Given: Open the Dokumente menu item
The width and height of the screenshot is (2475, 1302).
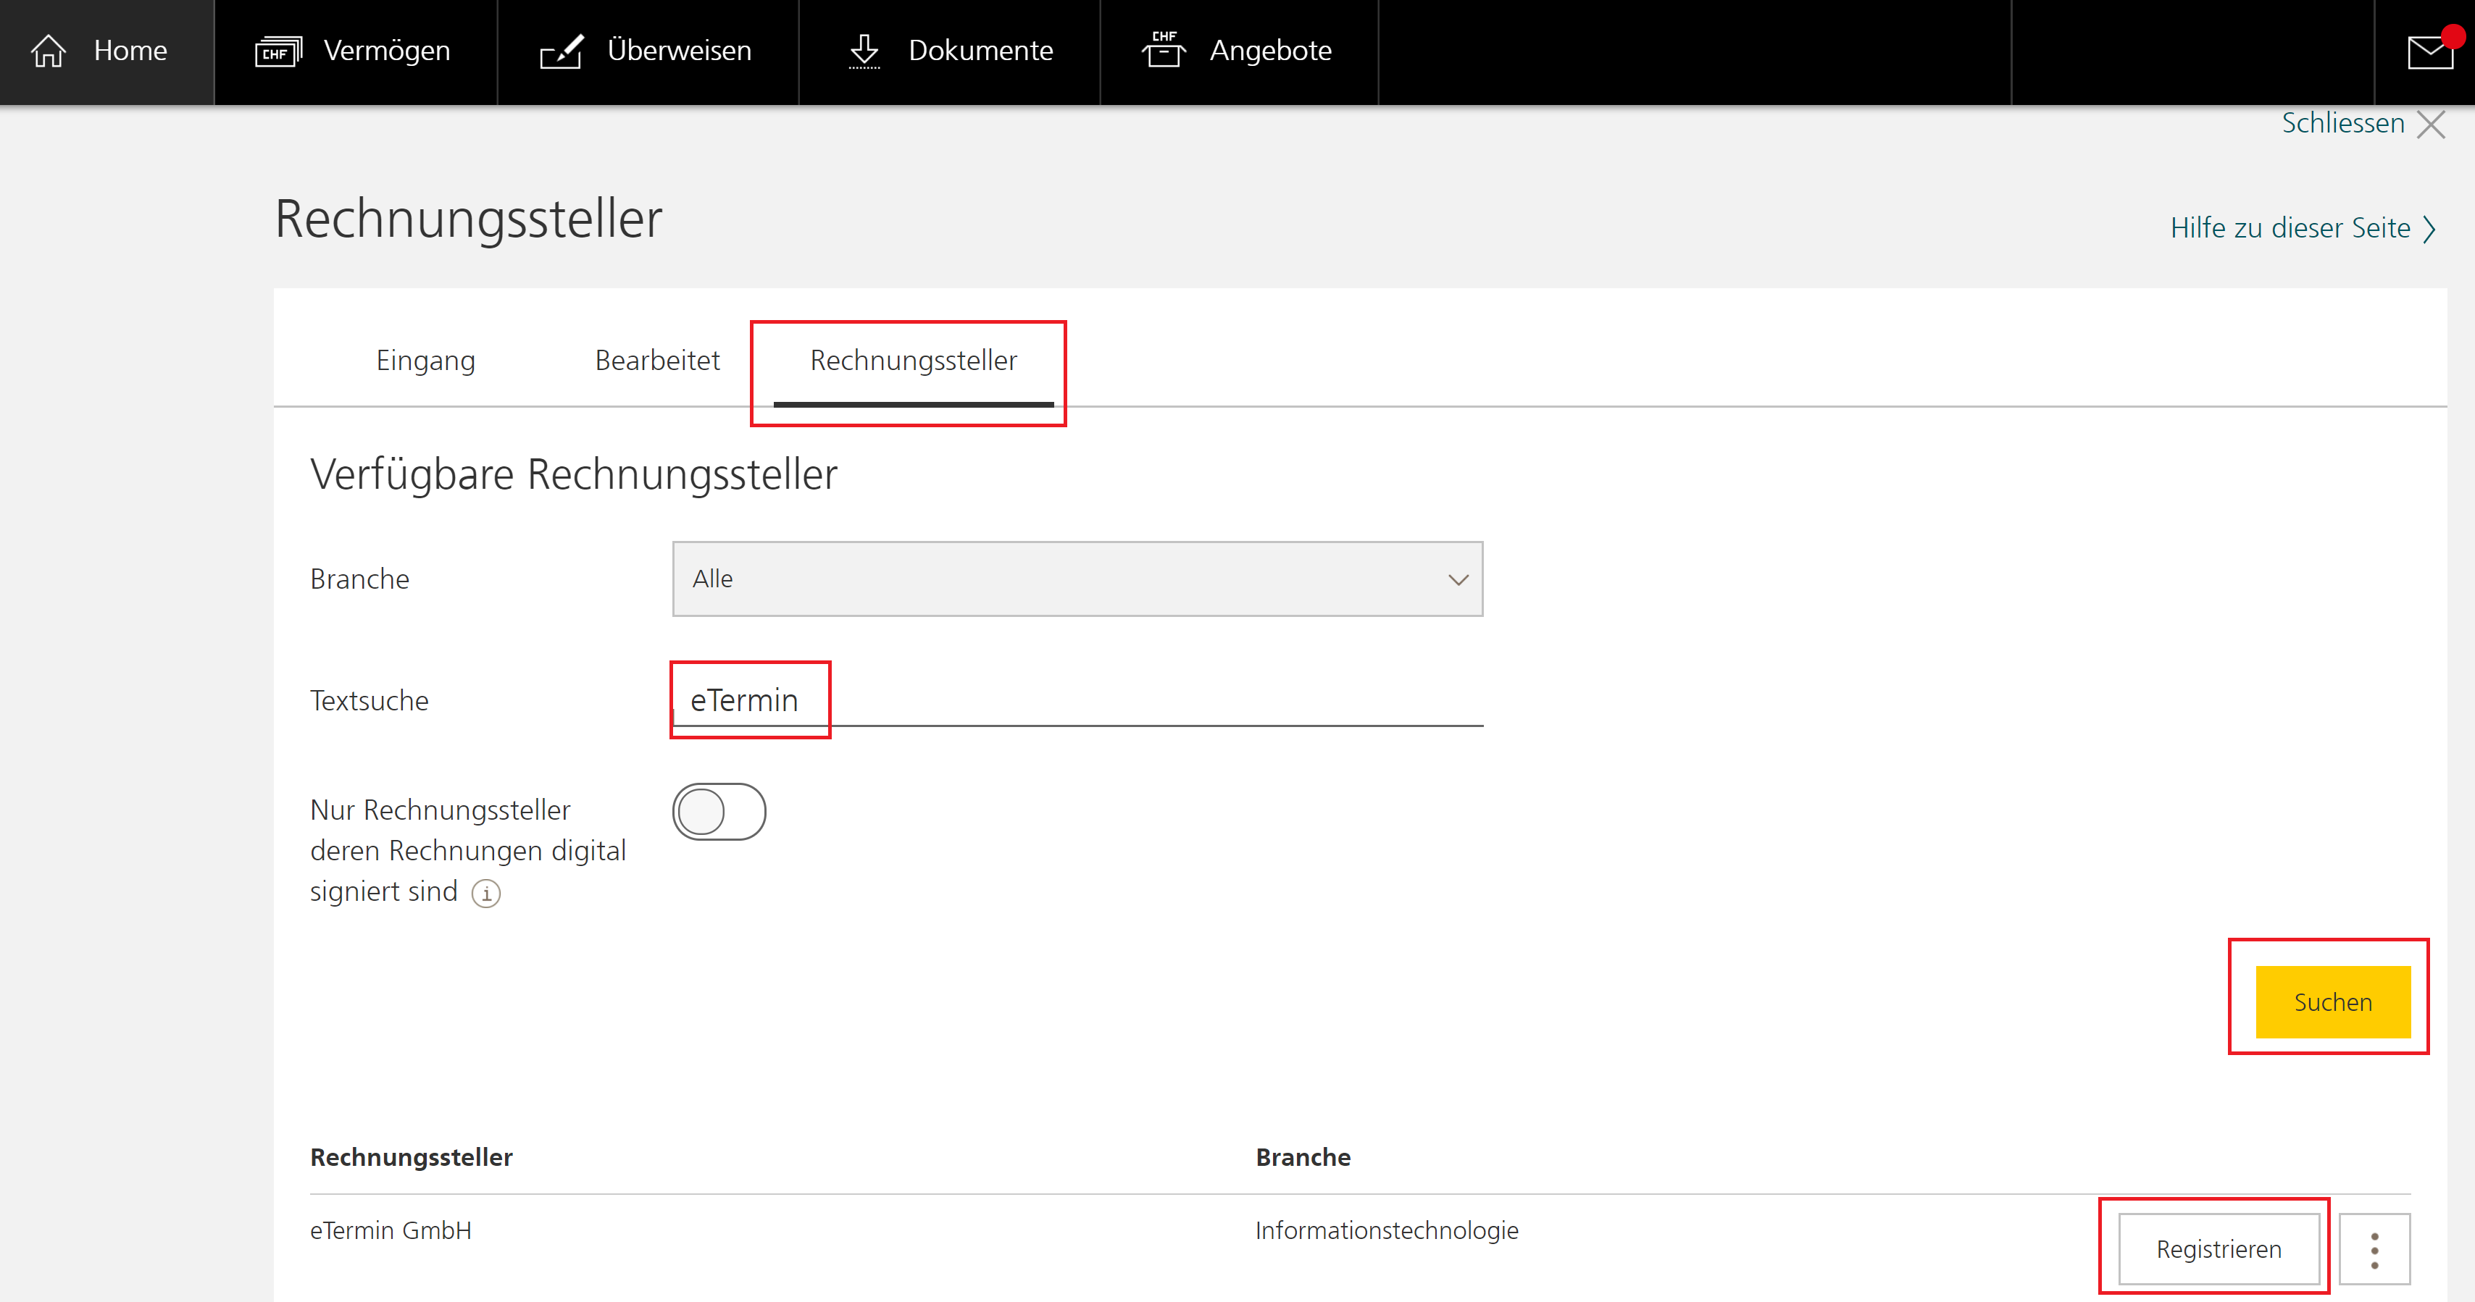Looking at the screenshot, I should tap(949, 52).
